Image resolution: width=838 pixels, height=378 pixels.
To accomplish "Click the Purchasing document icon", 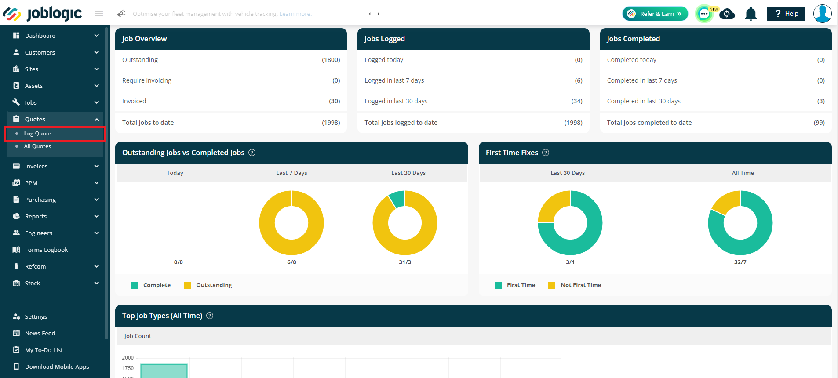I will [16, 200].
